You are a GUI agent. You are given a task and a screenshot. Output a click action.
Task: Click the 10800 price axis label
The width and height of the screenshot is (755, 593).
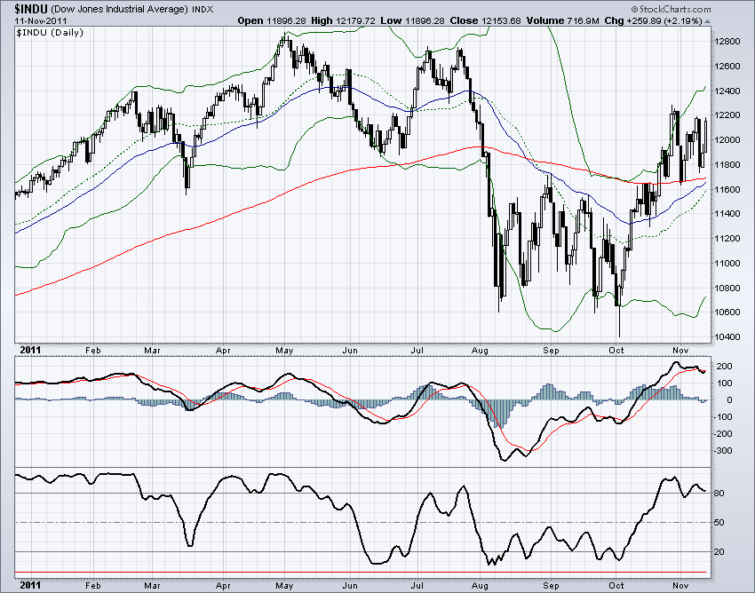727,289
